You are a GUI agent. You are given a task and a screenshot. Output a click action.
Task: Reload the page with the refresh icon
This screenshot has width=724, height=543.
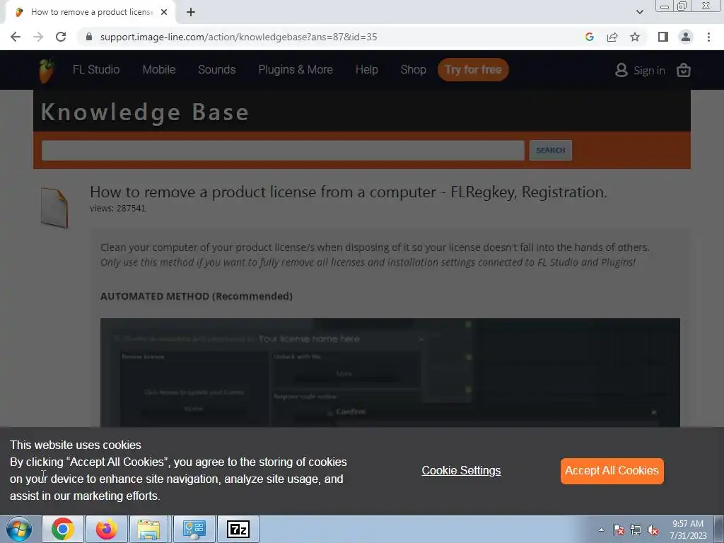point(61,37)
